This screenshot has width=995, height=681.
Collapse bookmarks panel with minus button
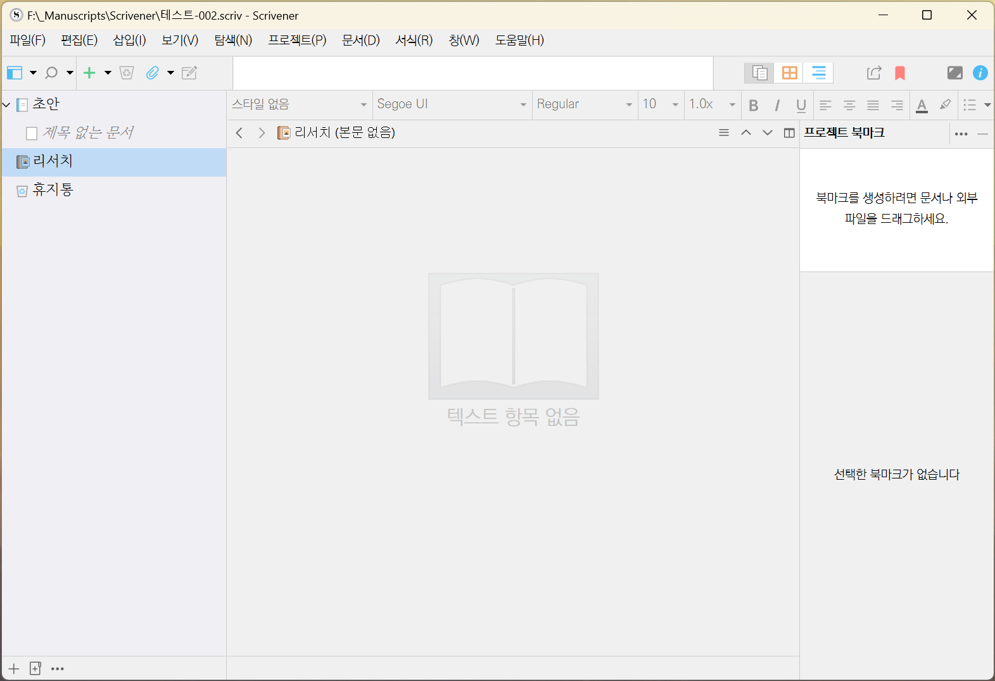coord(983,134)
